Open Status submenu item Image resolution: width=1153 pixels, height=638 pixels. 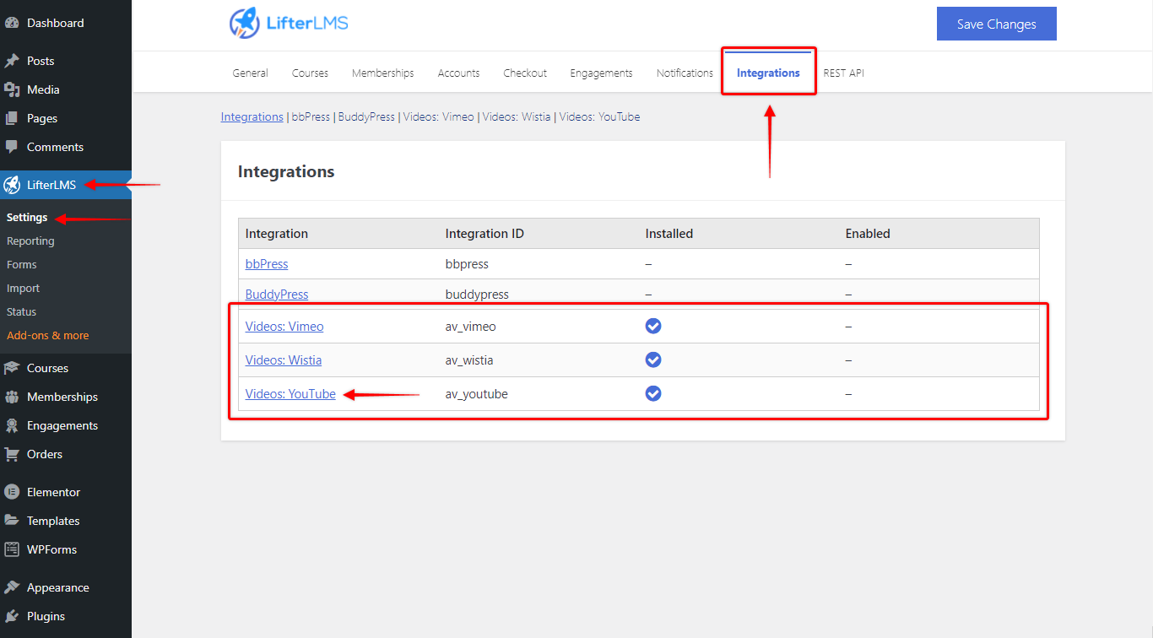click(22, 312)
